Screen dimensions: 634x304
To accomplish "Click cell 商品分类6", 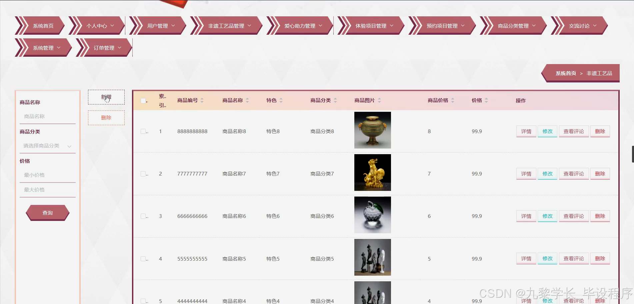I will [322, 216].
